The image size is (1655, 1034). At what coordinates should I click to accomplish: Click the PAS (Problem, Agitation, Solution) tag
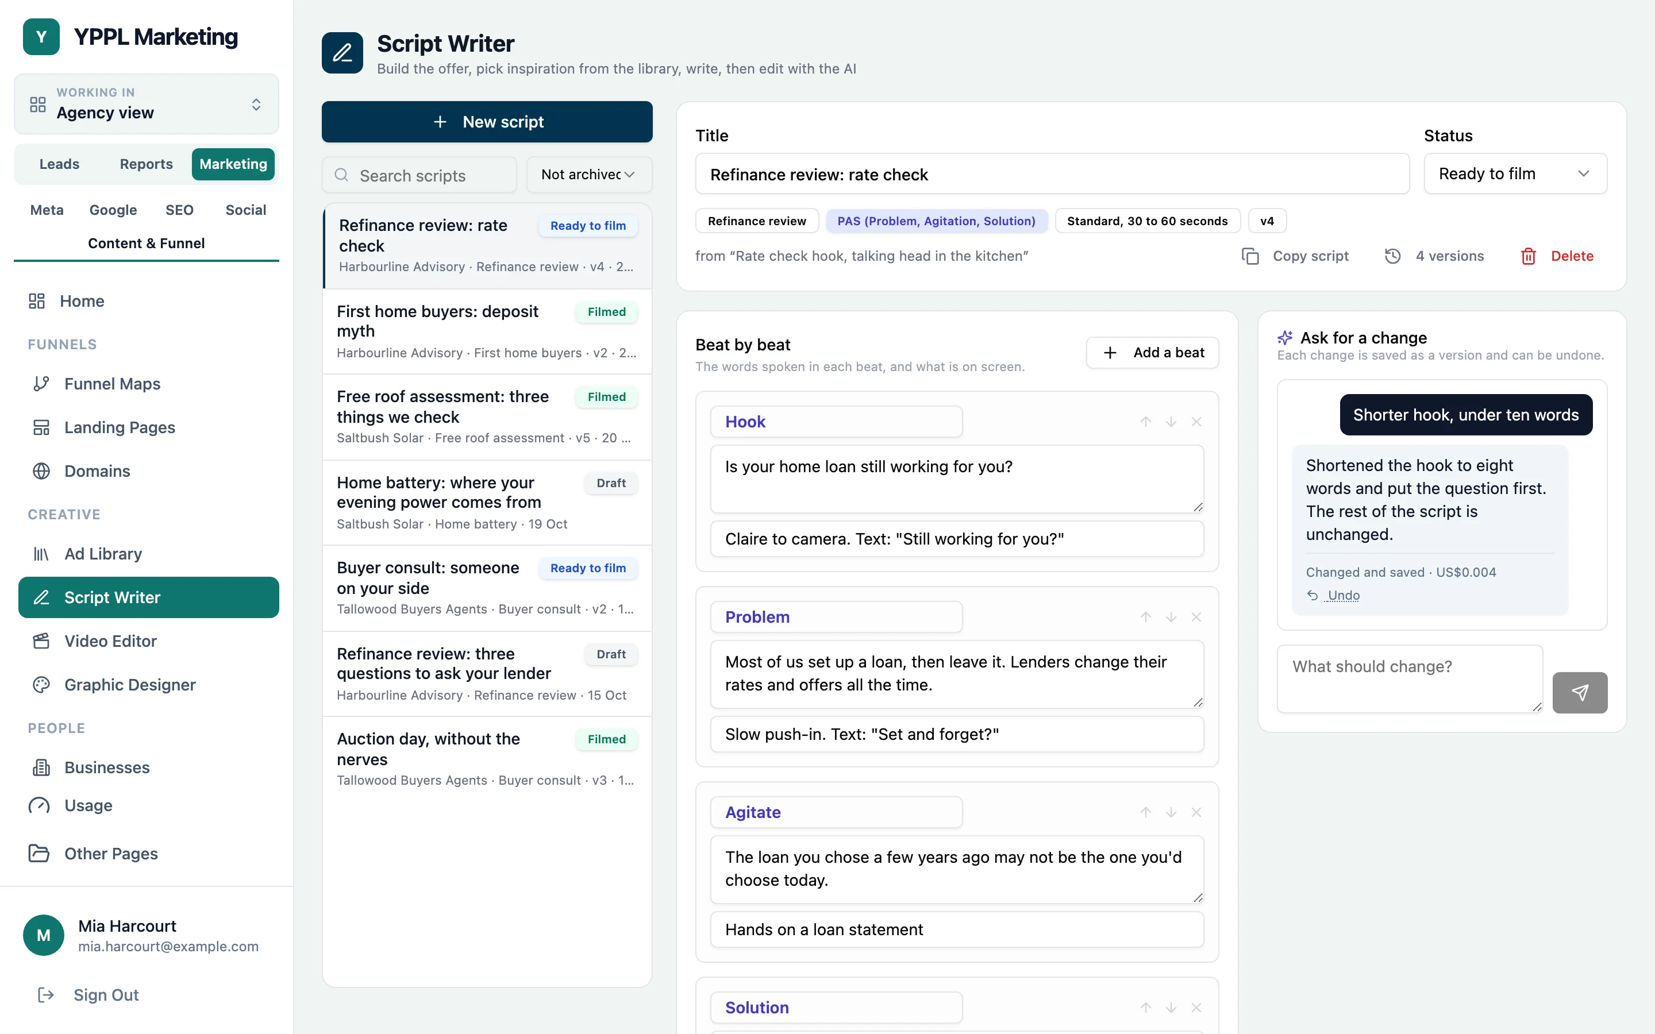tap(936, 221)
